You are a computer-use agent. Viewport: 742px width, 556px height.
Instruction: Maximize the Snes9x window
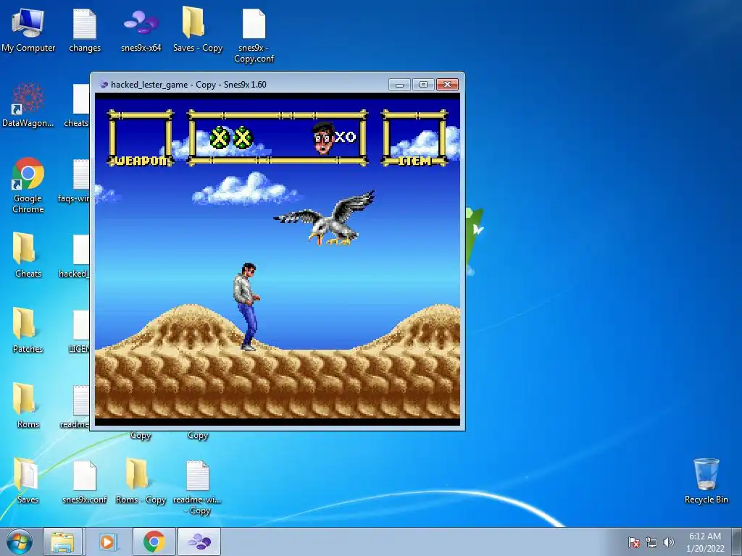pyautogui.click(x=423, y=85)
